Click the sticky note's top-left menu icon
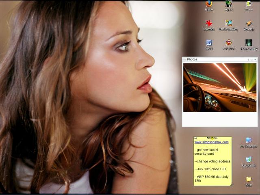Image resolution: width=260 pixels, height=195 pixels. click(x=195, y=138)
